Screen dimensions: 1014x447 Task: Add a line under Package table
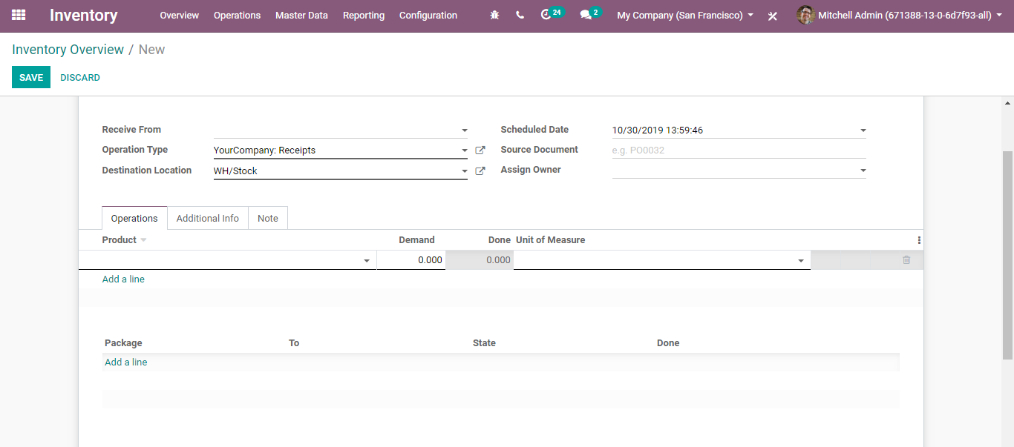[126, 362]
